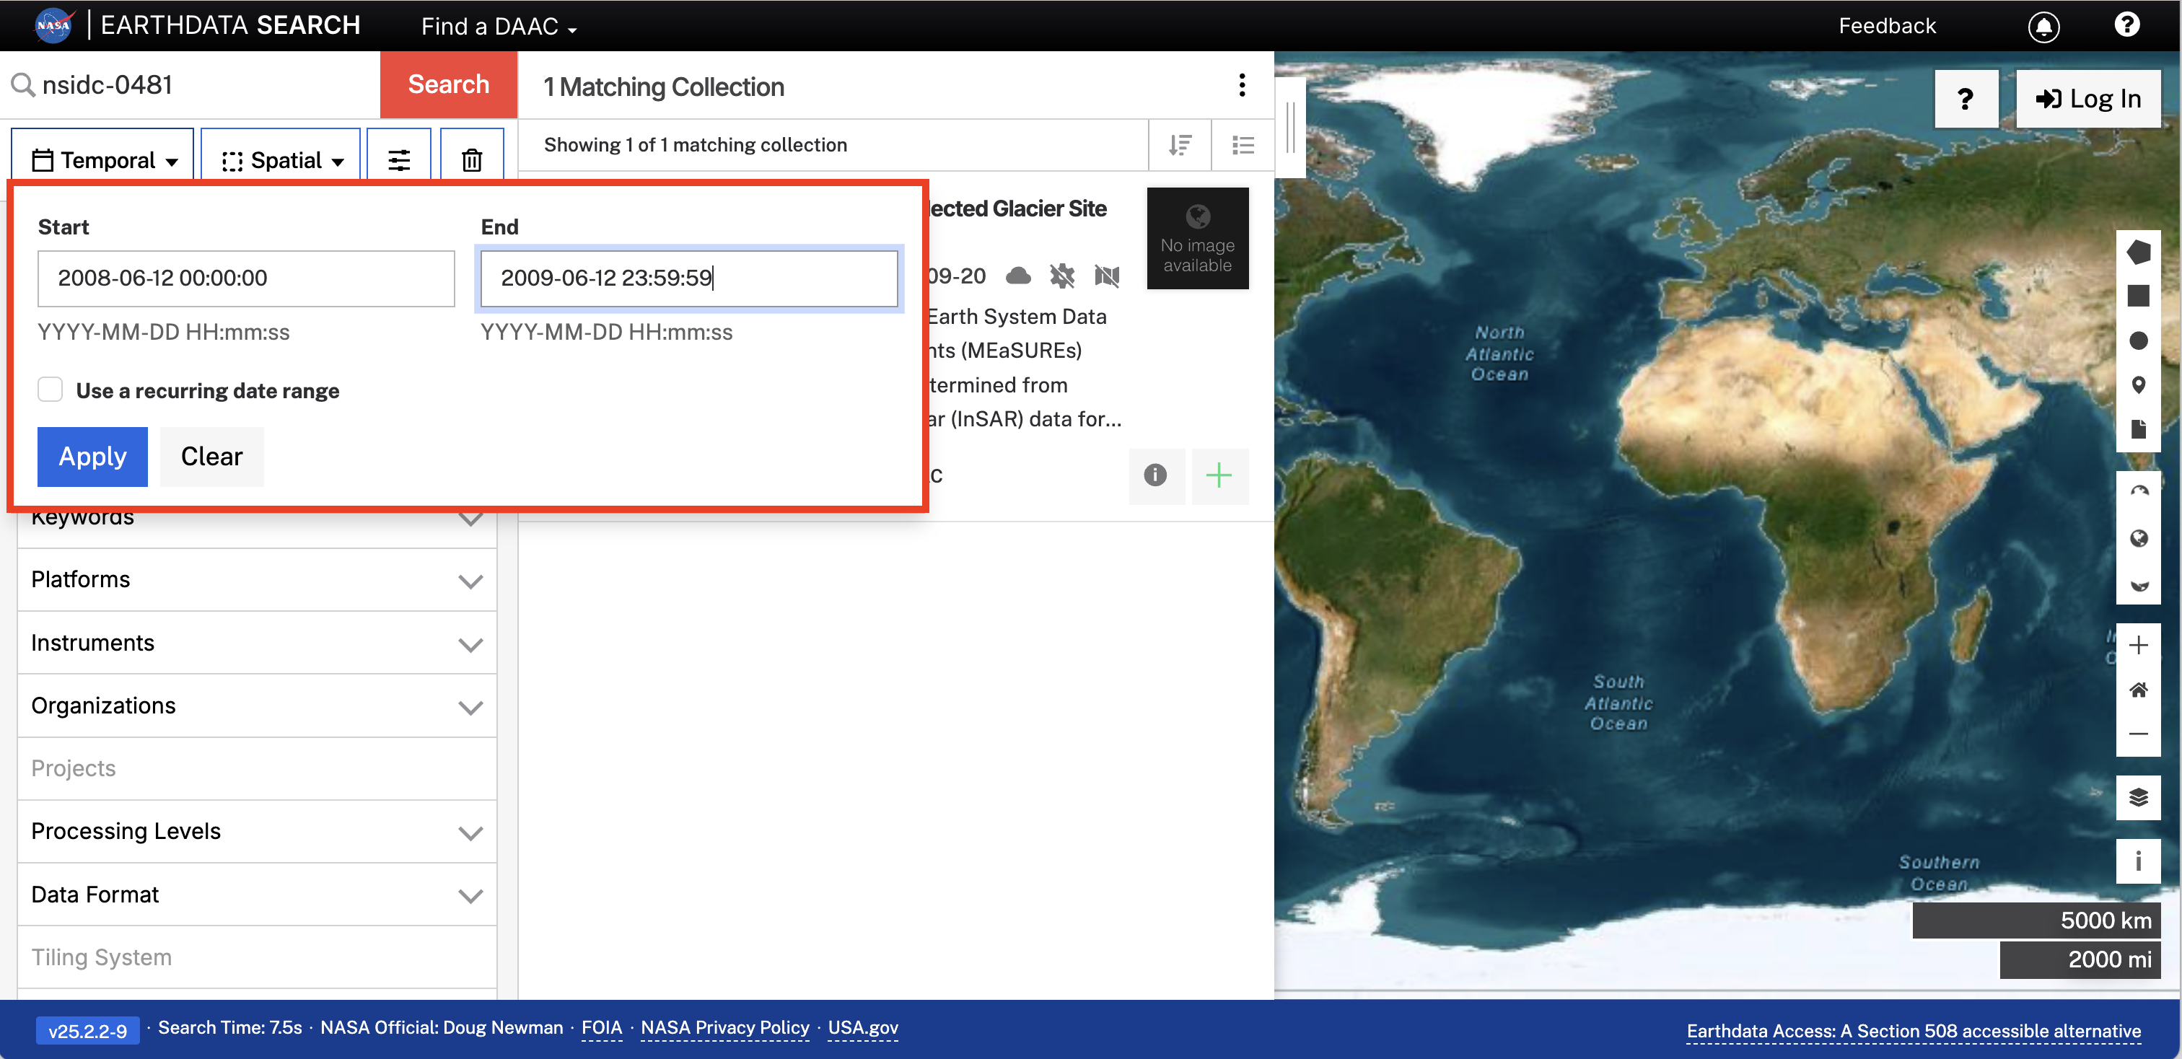Open the map layers control
Viewport: 2182px width, 1059px height.
click(2138, 796)
